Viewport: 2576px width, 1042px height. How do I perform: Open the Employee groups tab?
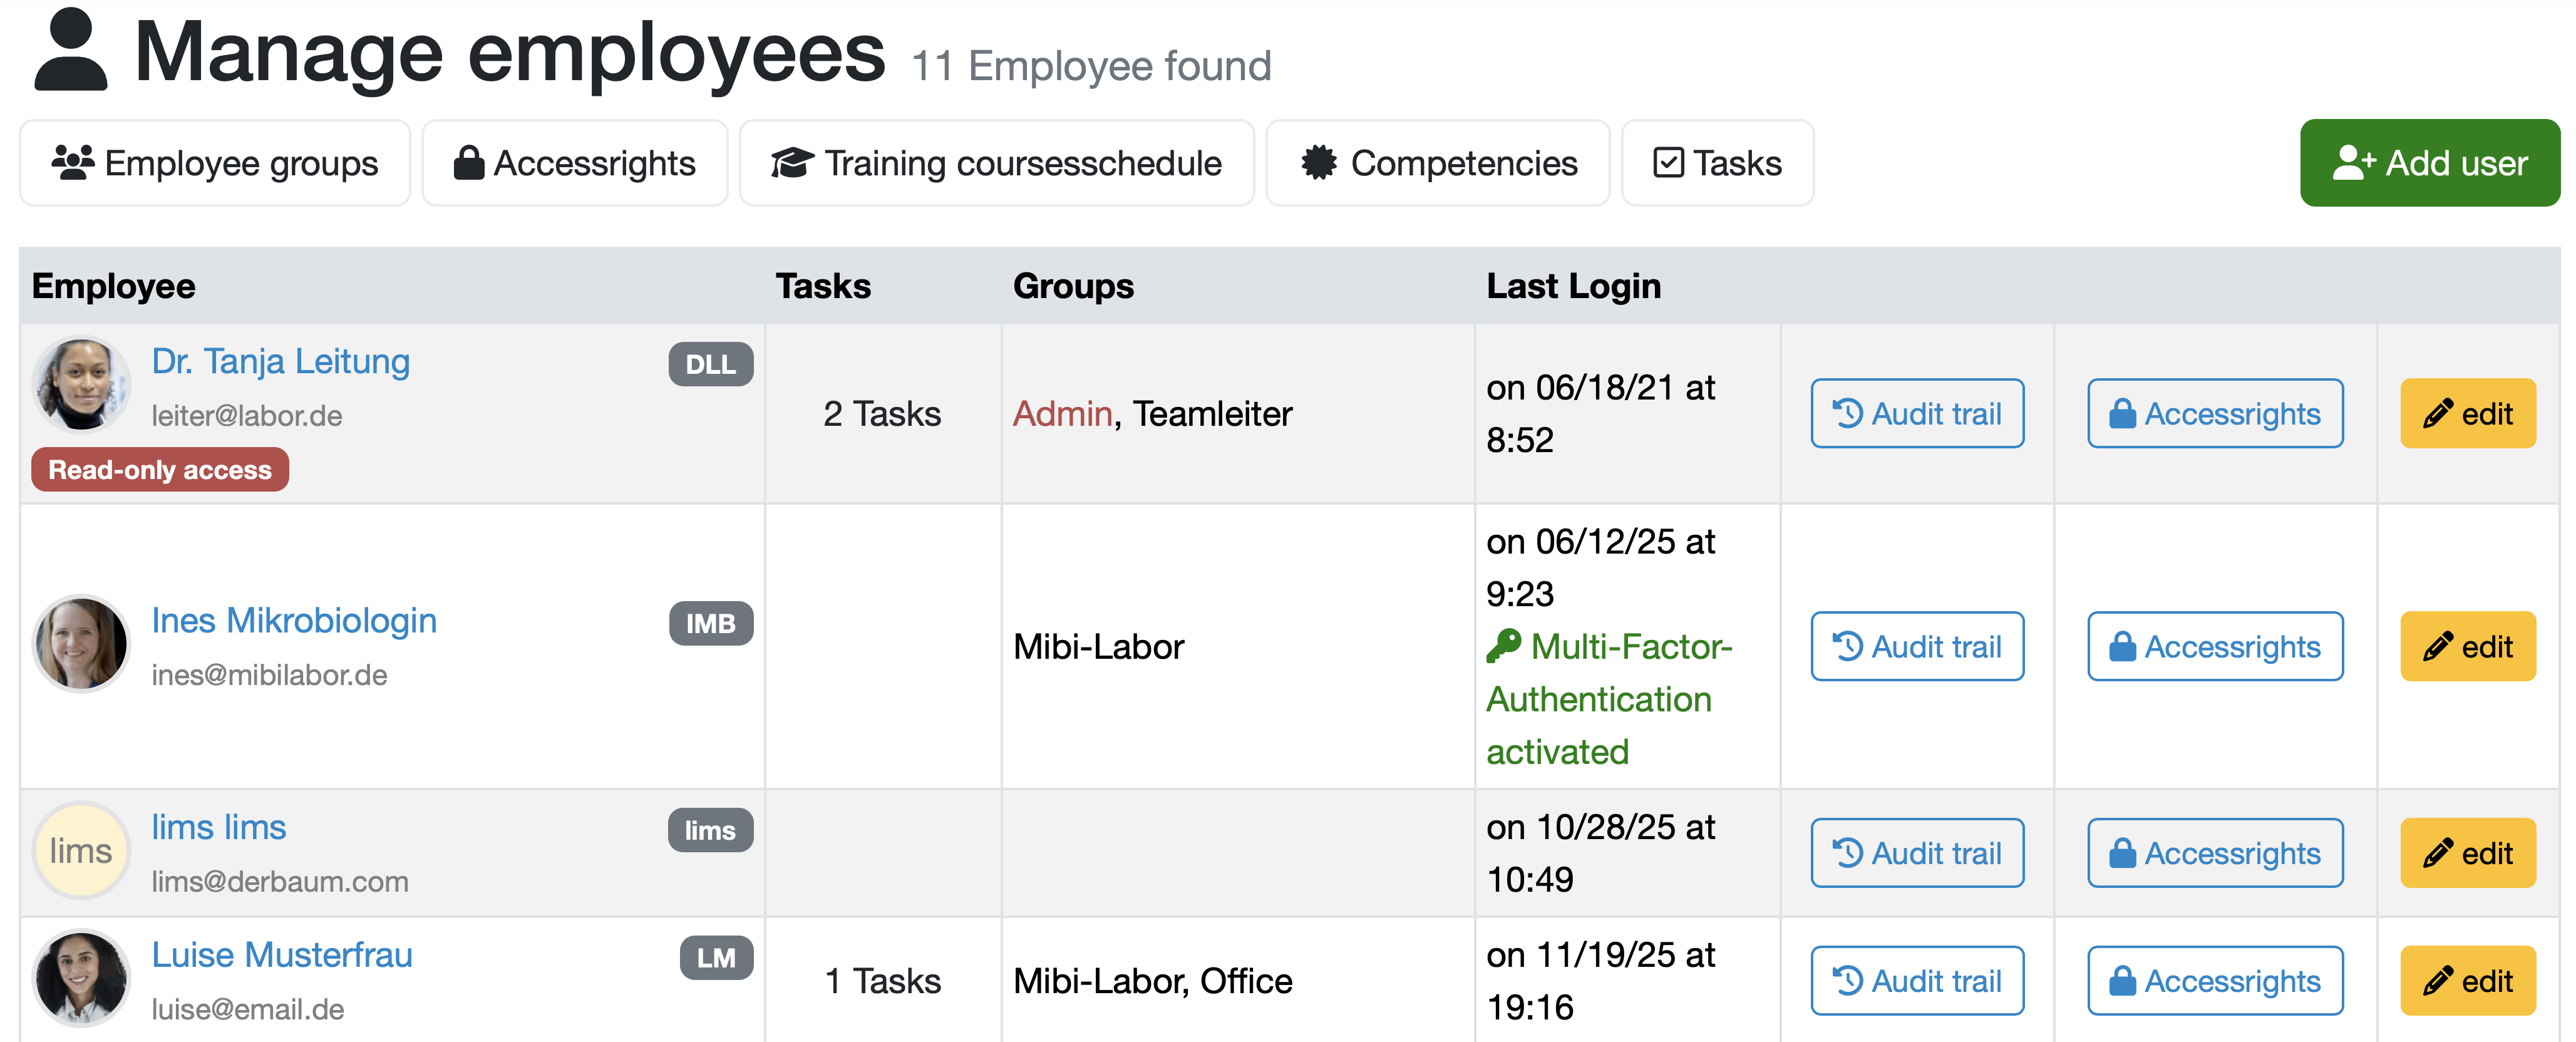(215, 163)
